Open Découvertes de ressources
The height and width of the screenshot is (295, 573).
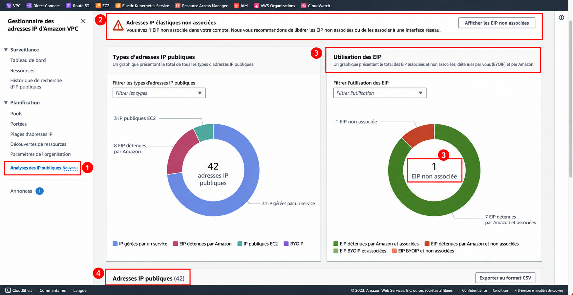38,144
